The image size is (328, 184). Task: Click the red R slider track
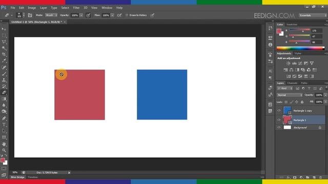pyautogui.click(x=299, y=30)
